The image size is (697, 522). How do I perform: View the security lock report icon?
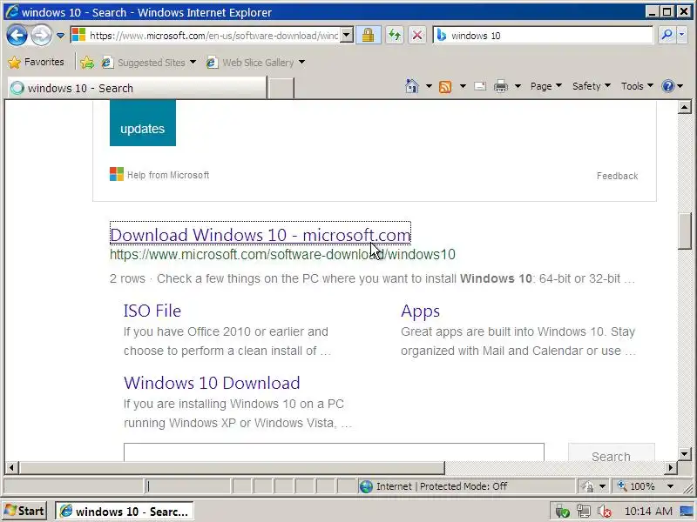(x=368, y=35)
